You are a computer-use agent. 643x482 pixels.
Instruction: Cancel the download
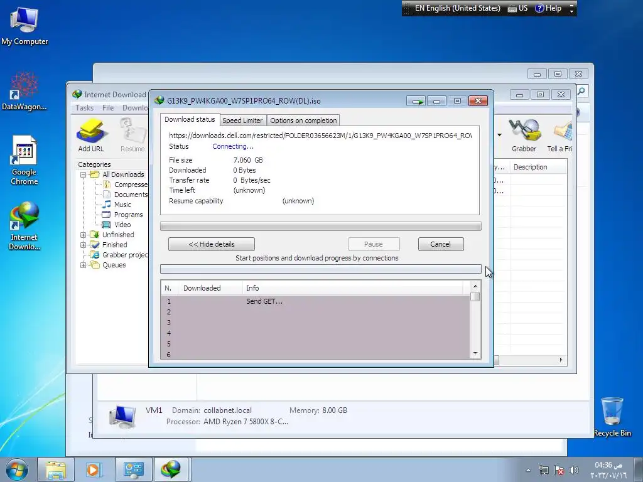coord(440,244)
